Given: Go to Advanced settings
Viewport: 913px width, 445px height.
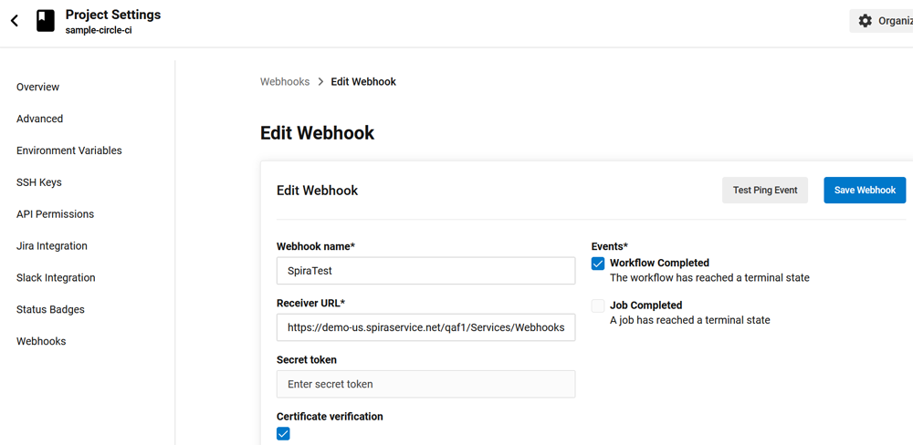Looking at the screenshot, I should [x=39, y=119].
